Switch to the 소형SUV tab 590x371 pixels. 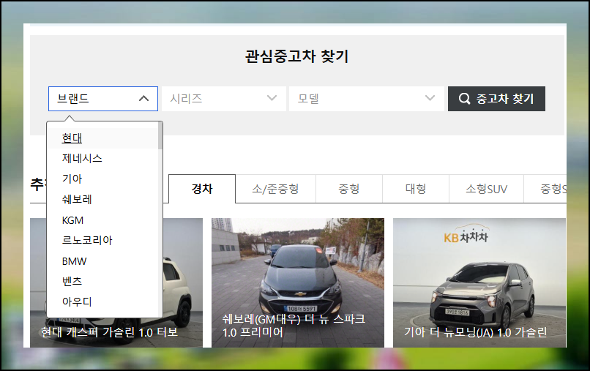[487, 189]
